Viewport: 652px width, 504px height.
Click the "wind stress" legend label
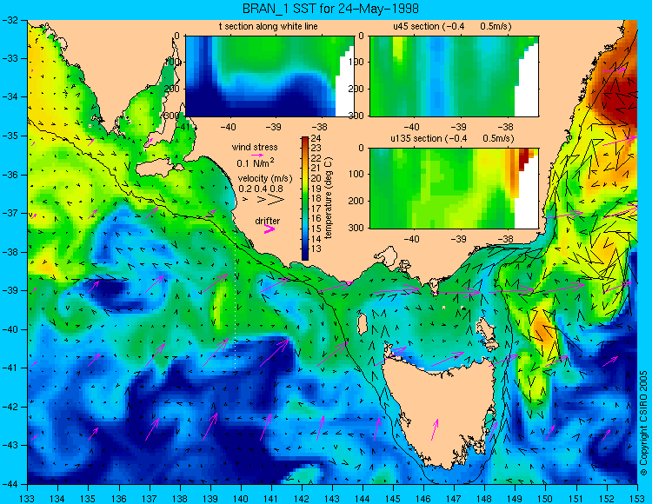(x=255, y=147)
